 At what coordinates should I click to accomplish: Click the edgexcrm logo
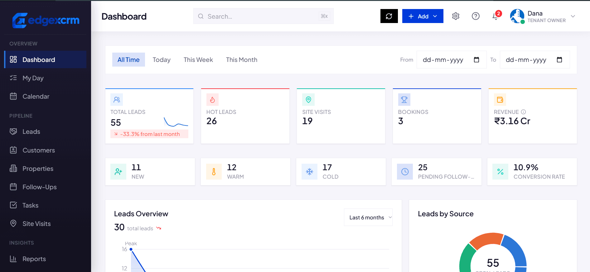click(x=46, y=20)
